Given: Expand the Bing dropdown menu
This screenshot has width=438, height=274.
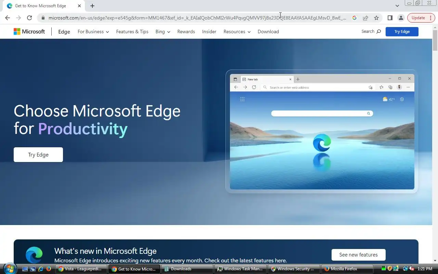Looking at the screenshot, I should 163,32.
